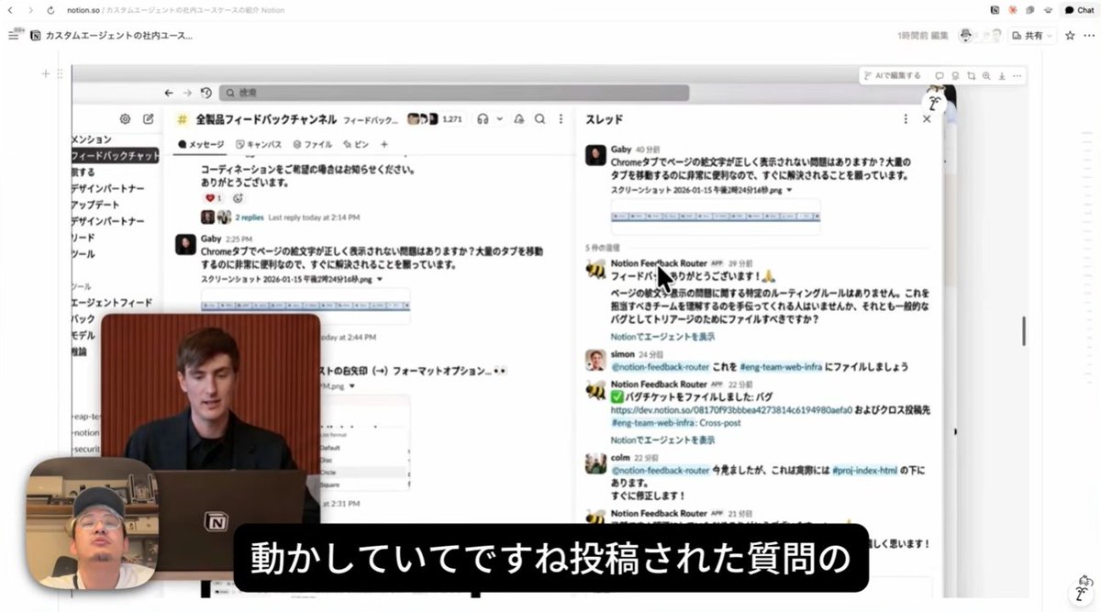This screenshot has height=612, width=1101.
Task: Start a huddle with the headphones icon
Action: (x=483, y=119)
